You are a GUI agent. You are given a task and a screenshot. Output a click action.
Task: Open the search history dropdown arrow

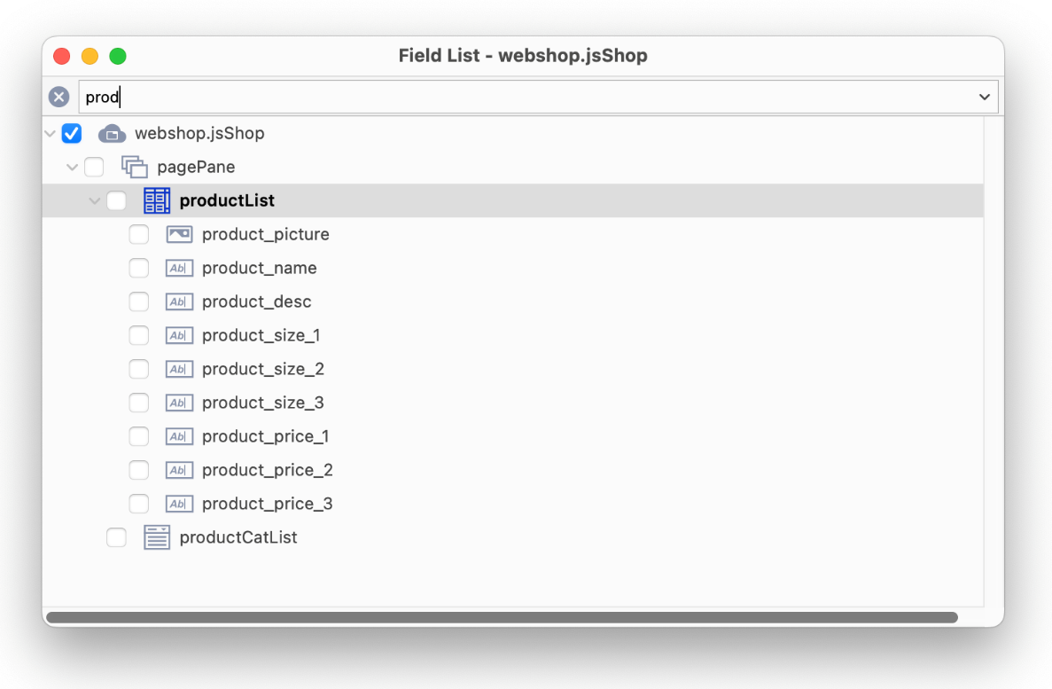click(x=985, y=98)
